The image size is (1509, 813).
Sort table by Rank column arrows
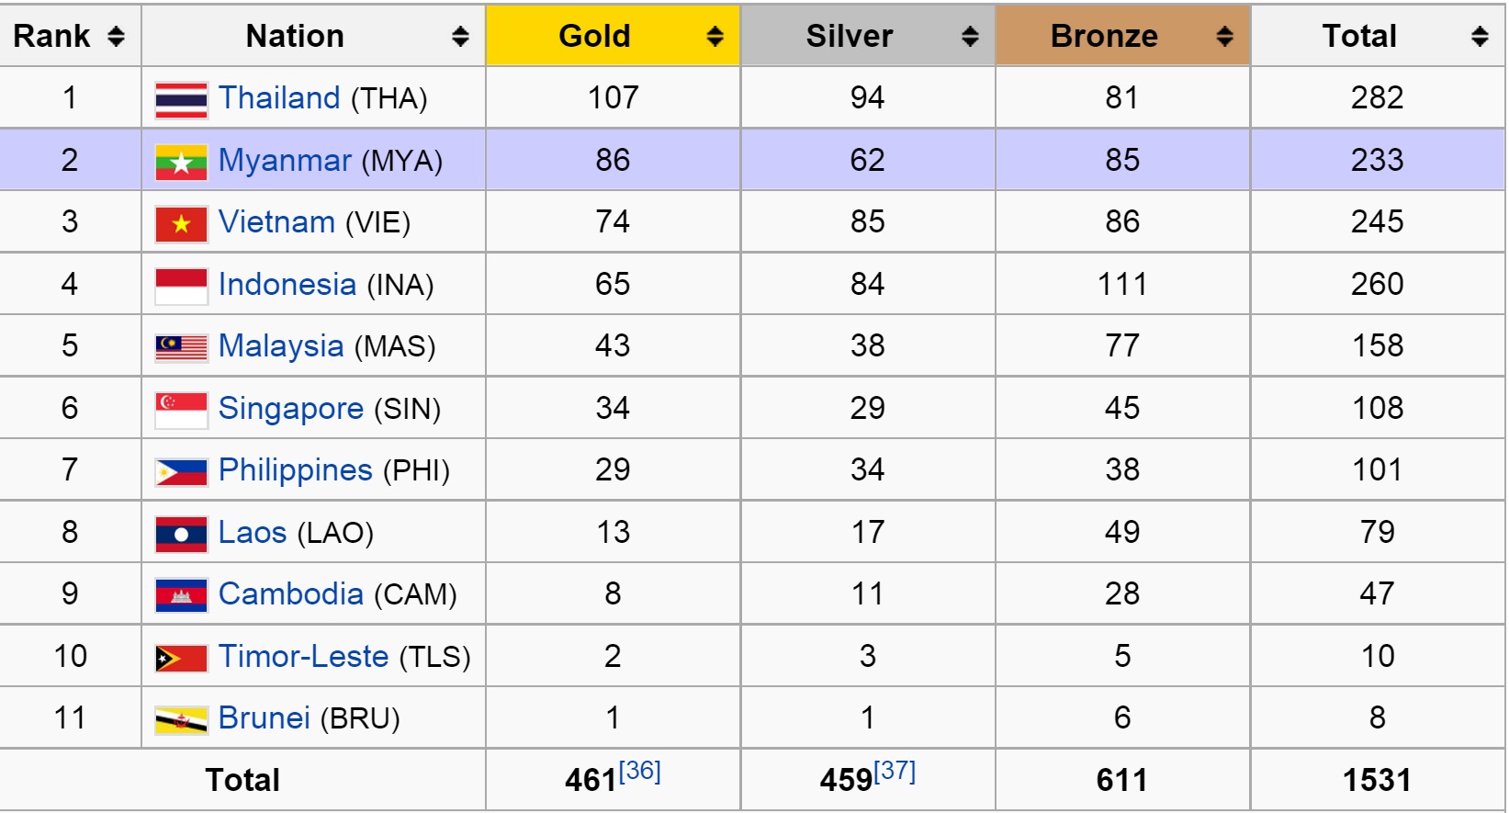(116, 36)
